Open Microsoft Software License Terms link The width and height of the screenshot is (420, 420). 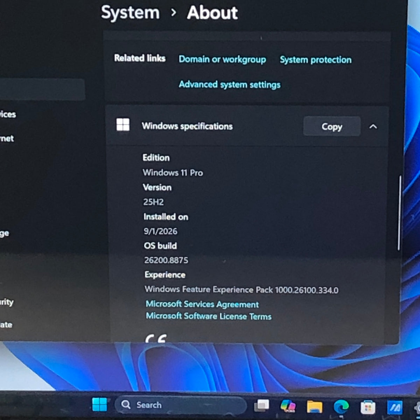pos(209,316)
